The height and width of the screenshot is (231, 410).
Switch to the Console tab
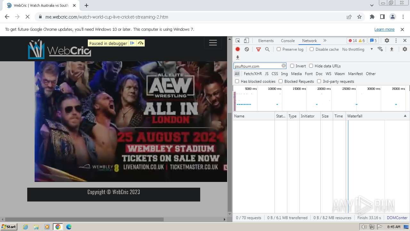pos(288,41)
